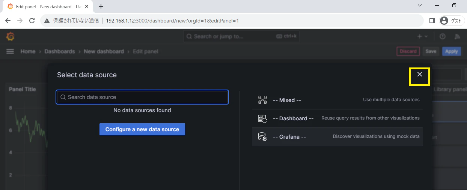Click the Edit panel breadcrumb
This screenshot has height=190, width=467.
146,51
